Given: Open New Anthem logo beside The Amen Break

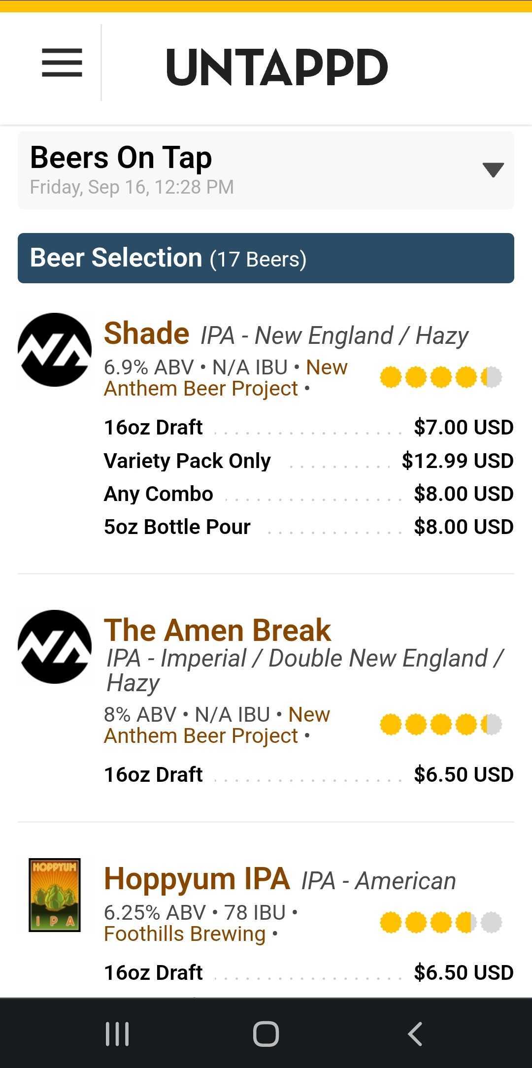Looking at the screenshot, I should click(55, 647).
